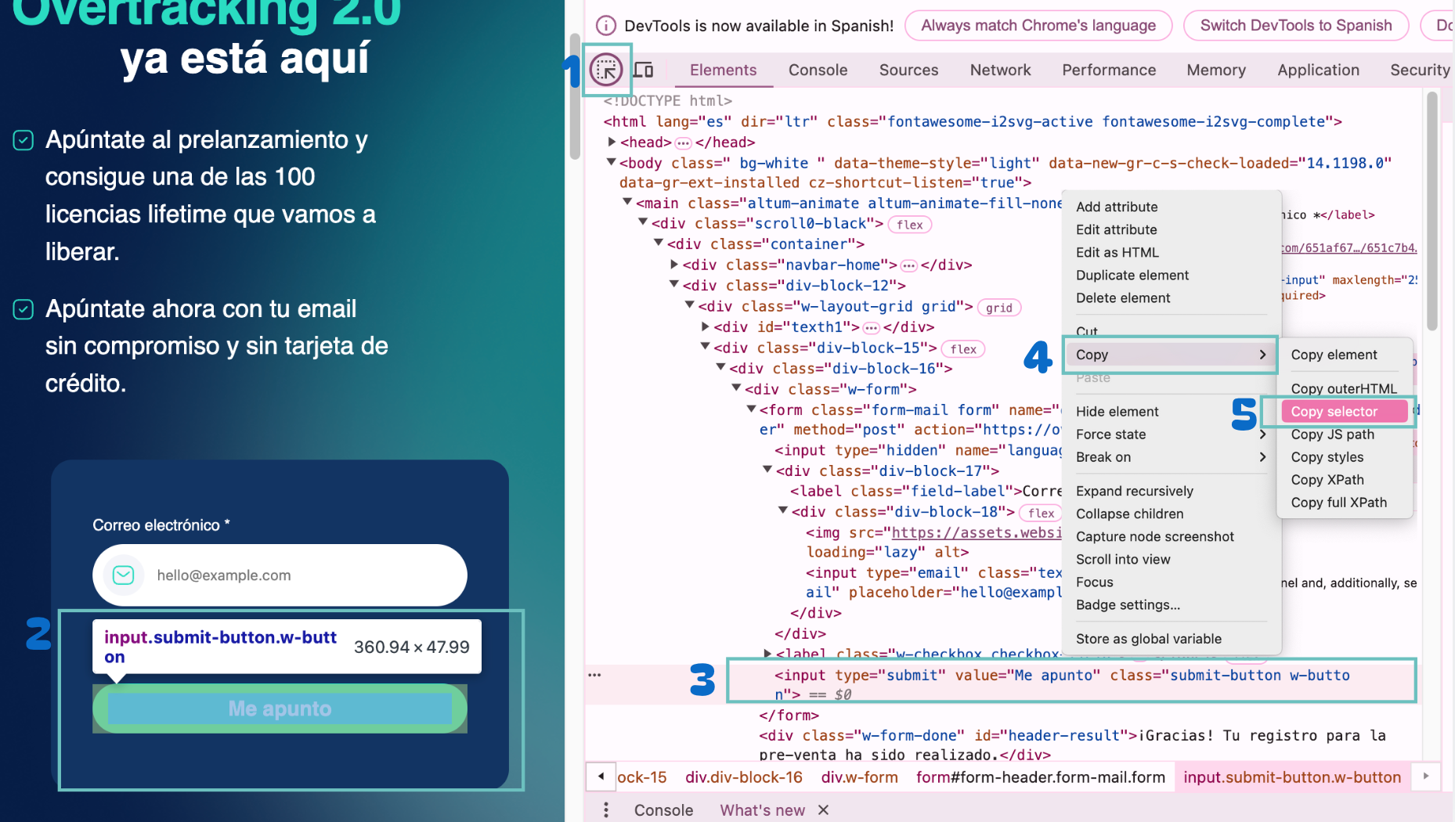Close the What's new drawer tab

823,810
